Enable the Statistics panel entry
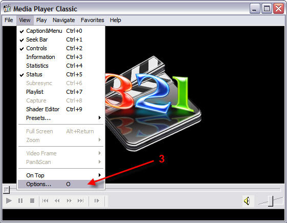Viewport: 287px width, 223px height. pyautogui.click(x=61, y=66)
